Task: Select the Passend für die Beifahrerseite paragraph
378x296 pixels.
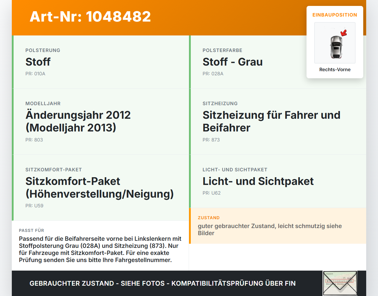Action: [x=100, y=249]
